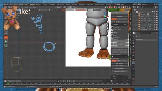Enable the Apply Mirror checkbox
The width and height of the screenshot is (162, 91).
(112, 38)
